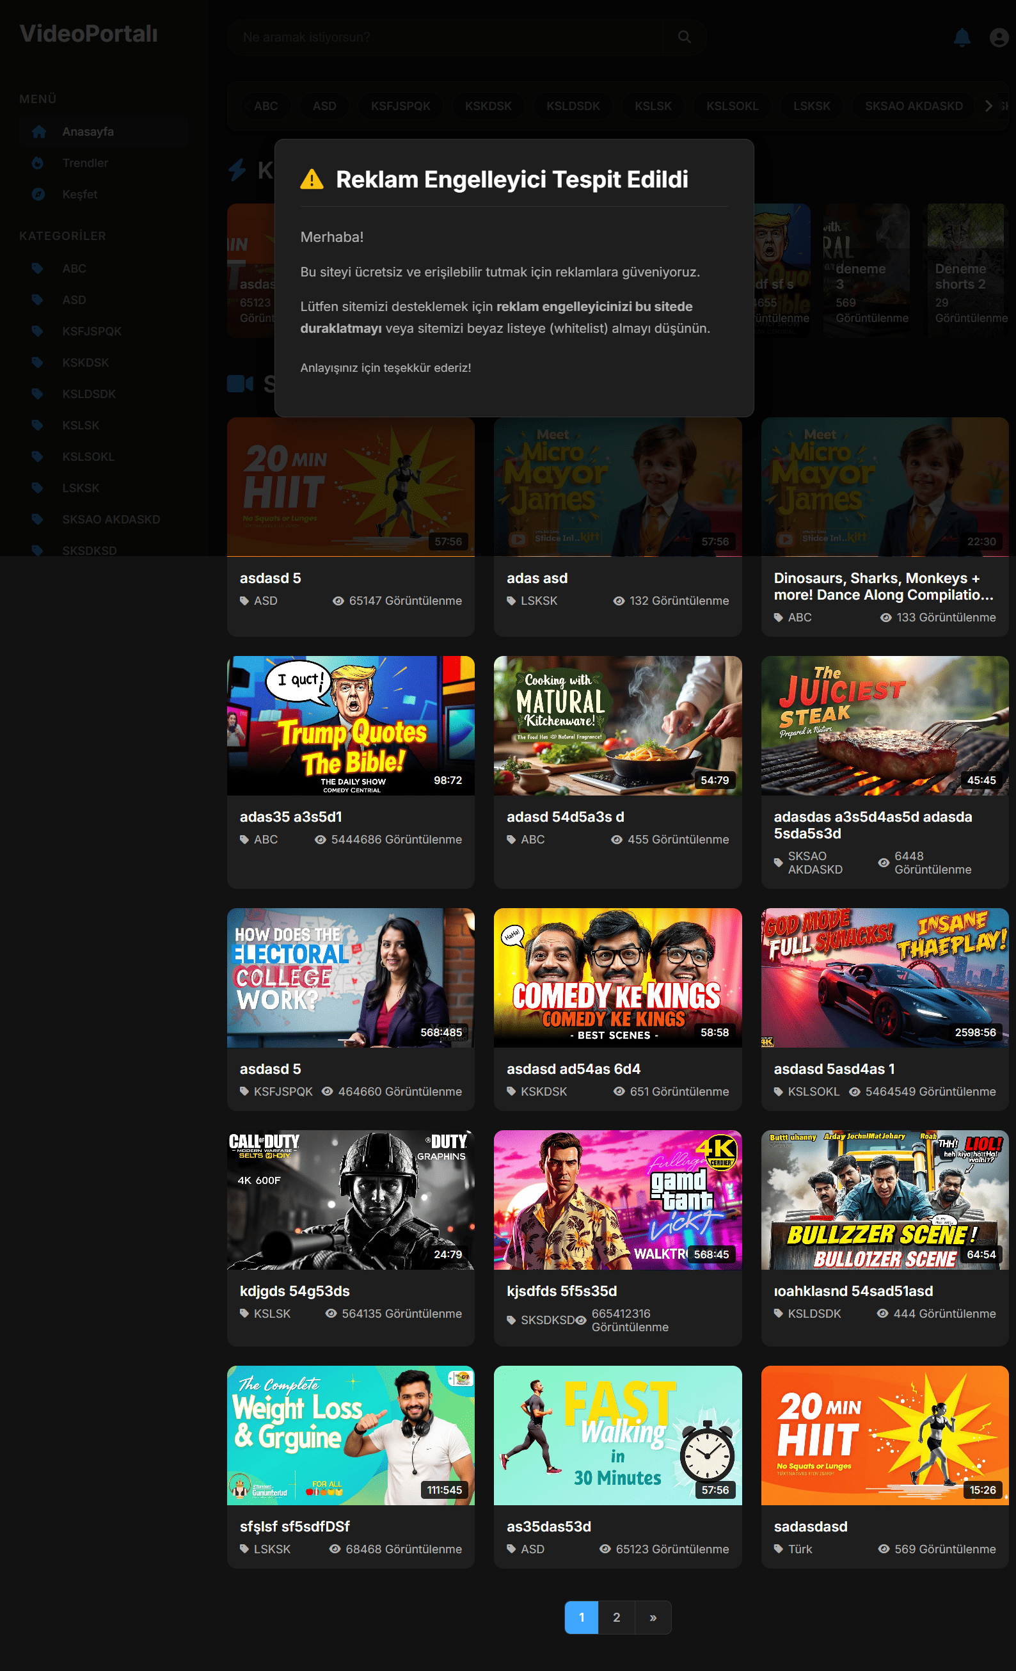
Task: Click the eye icon beside 68468 Görüntülenme
Action: (x=335, y=1549)
